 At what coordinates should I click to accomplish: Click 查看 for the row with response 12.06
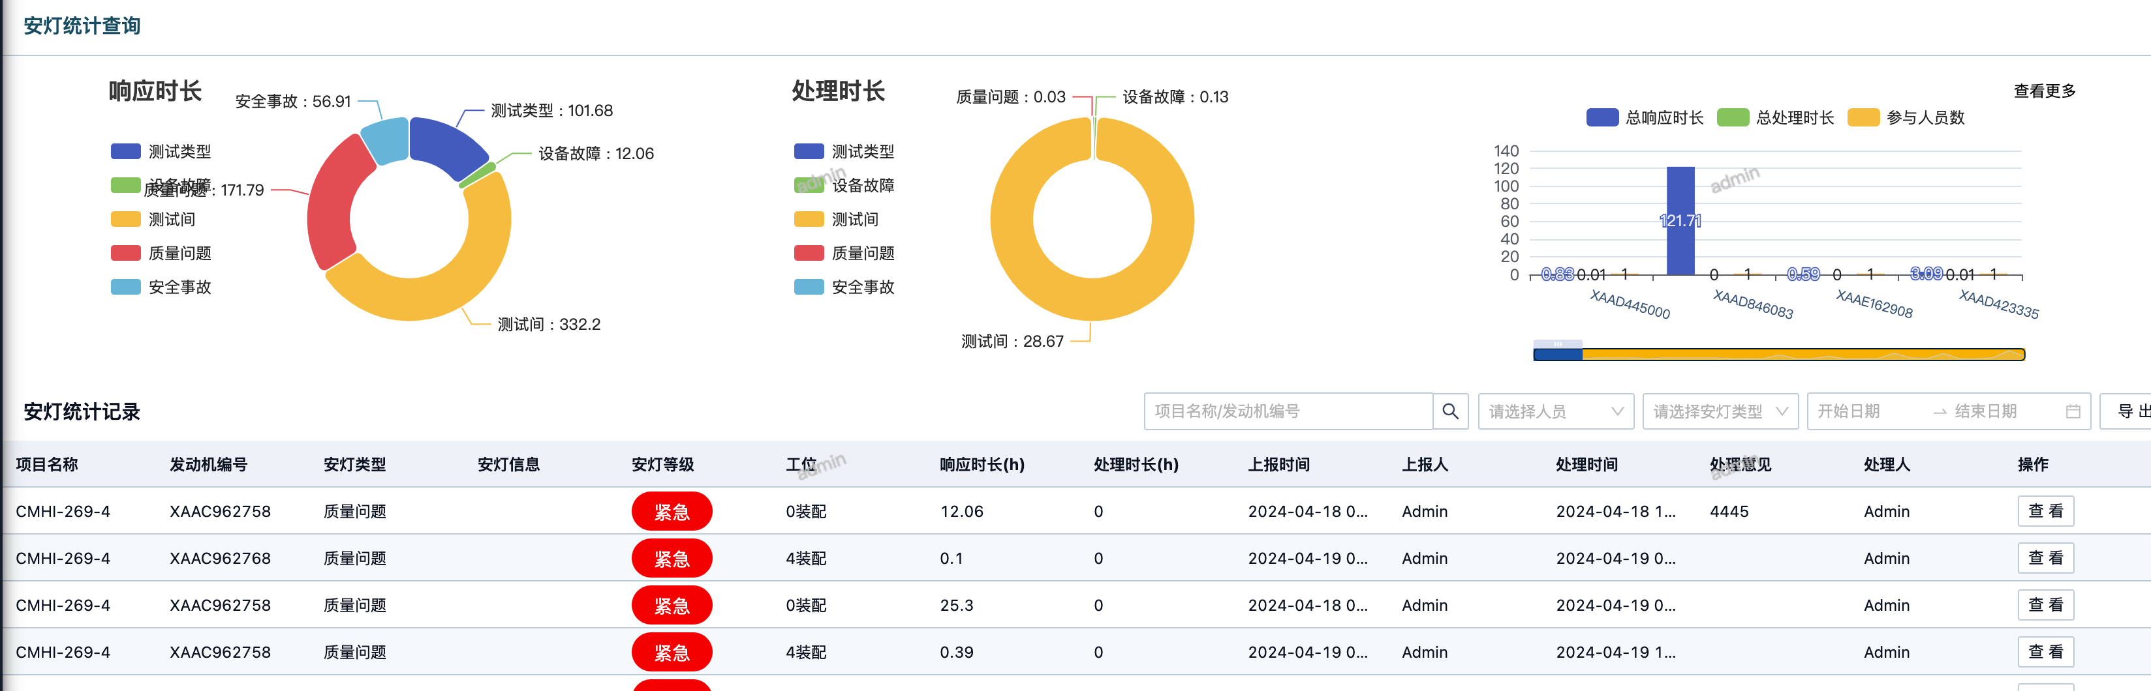point(2045,510)
